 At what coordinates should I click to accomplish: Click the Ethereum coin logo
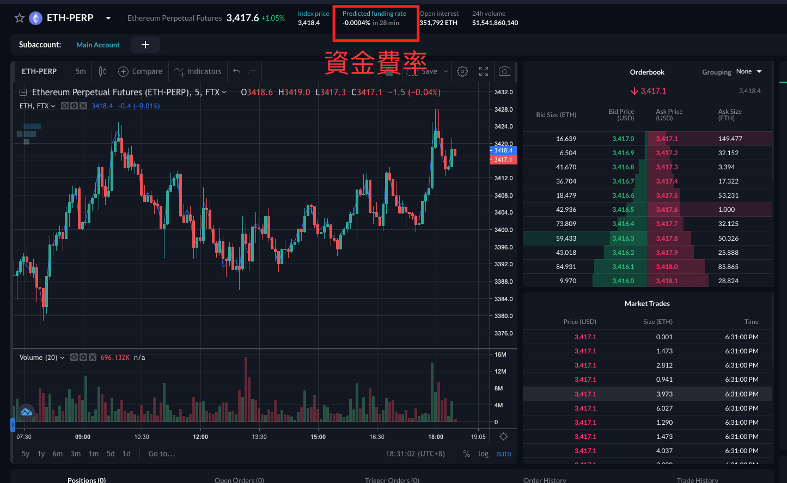click(35, 19)
